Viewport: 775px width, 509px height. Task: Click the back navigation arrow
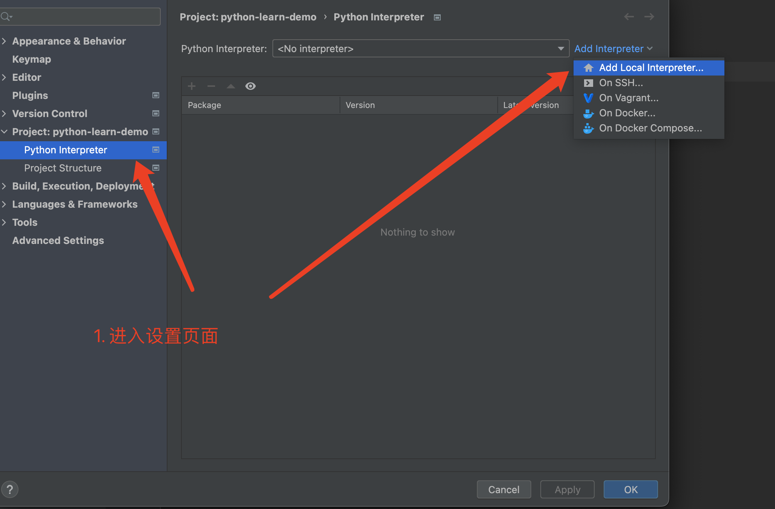[x=629, y=17]
